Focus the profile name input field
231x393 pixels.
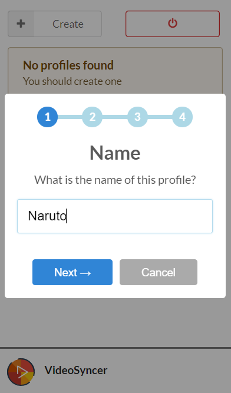tap(115, 216)
